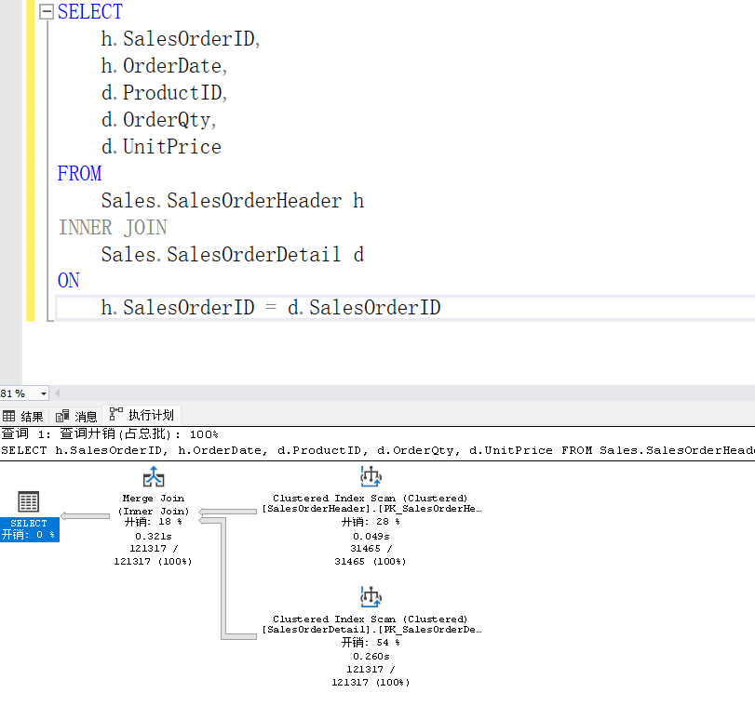The height and width of the screenshot is (706, 755).
Task: Click [SalesOrderHeader].[PK_SalesOrderHe… label
Action: click(x=371, y=509)
